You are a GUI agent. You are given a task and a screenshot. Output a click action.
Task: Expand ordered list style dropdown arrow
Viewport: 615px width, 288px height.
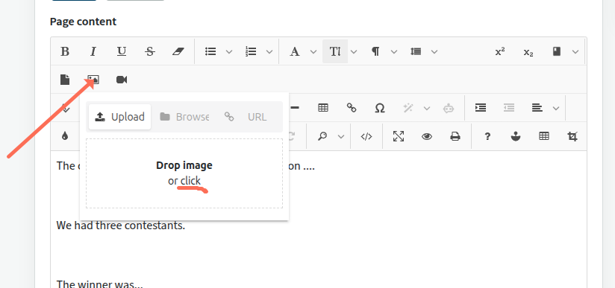pyautogui.click(x=269, y=51)
